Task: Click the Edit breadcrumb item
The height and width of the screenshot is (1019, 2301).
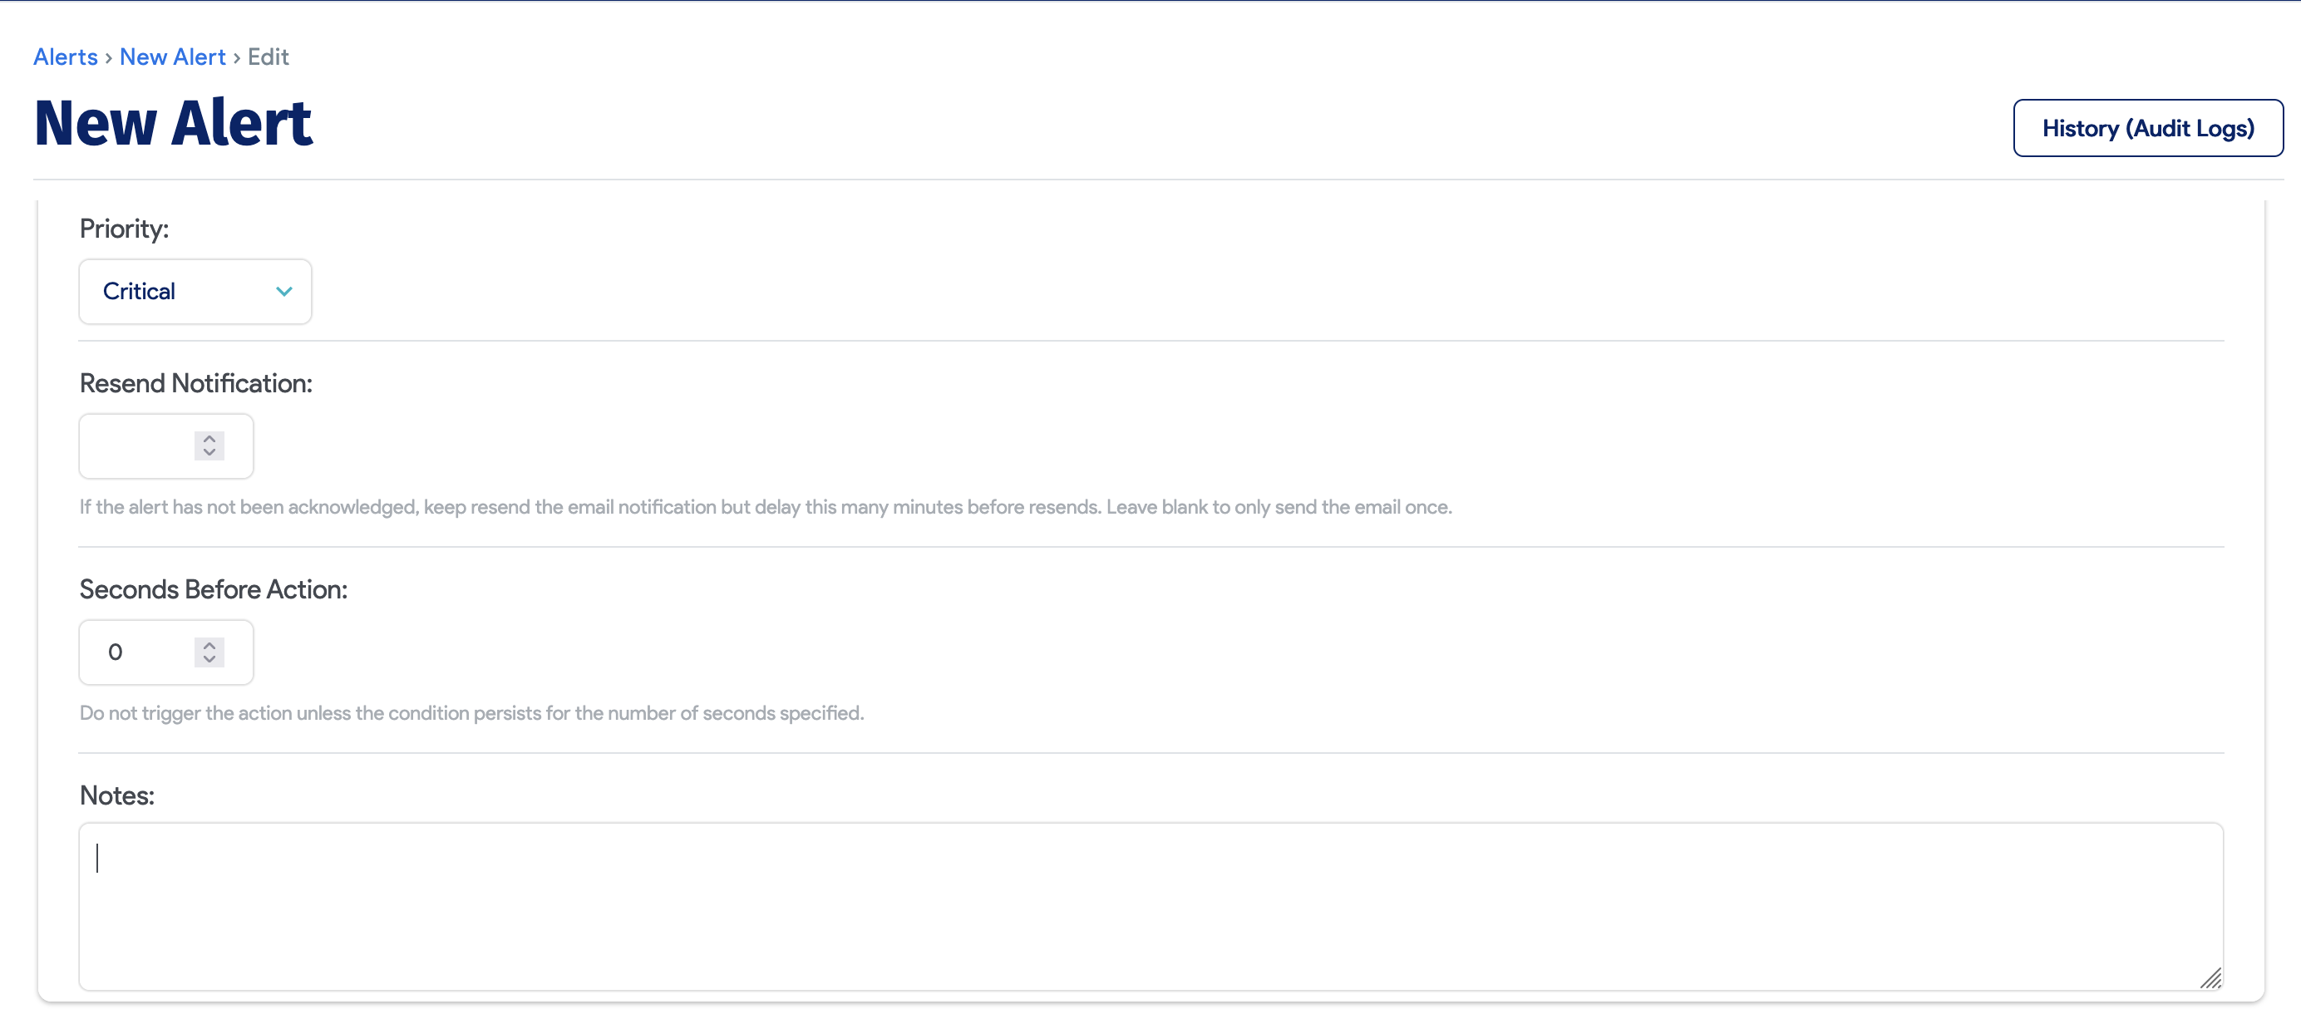Action: (x=268, y=57)
